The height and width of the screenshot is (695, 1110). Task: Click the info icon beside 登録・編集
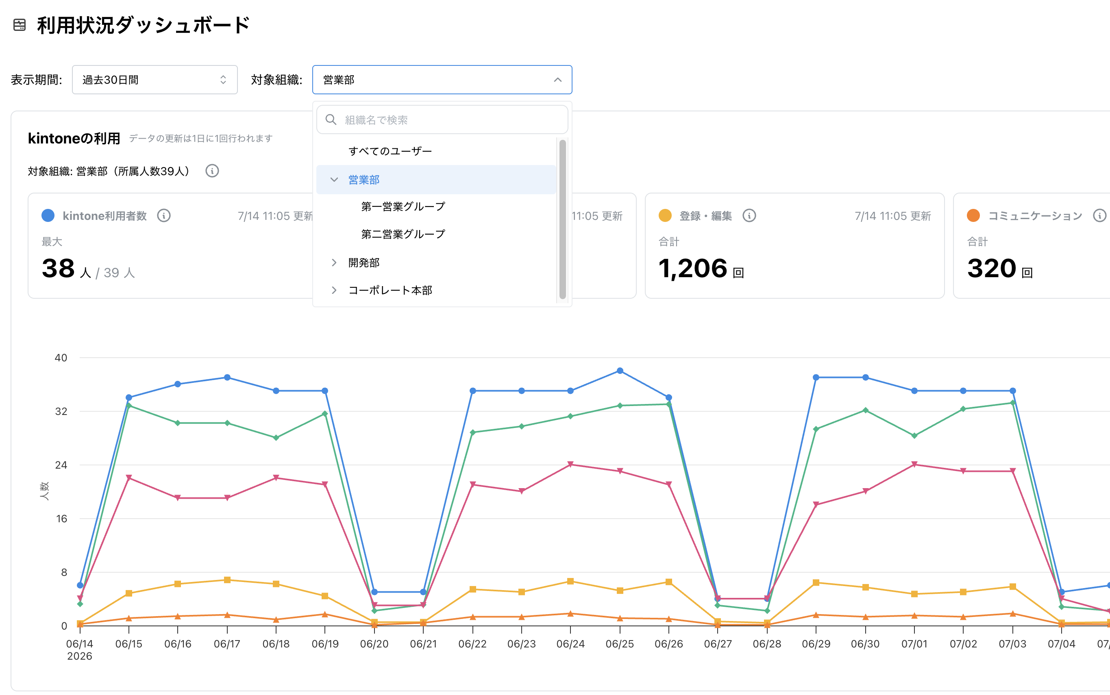pos(749,215)
